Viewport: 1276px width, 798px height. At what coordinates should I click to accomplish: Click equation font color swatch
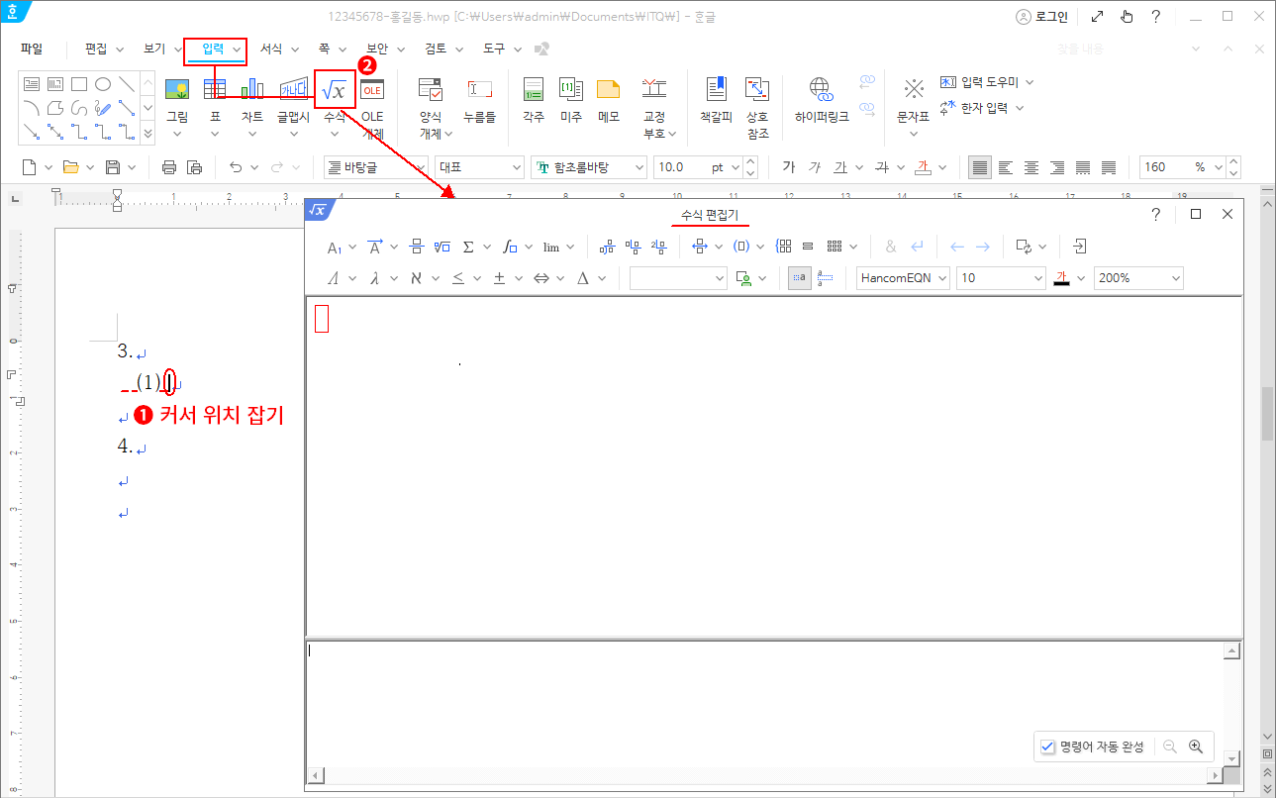1061,278
